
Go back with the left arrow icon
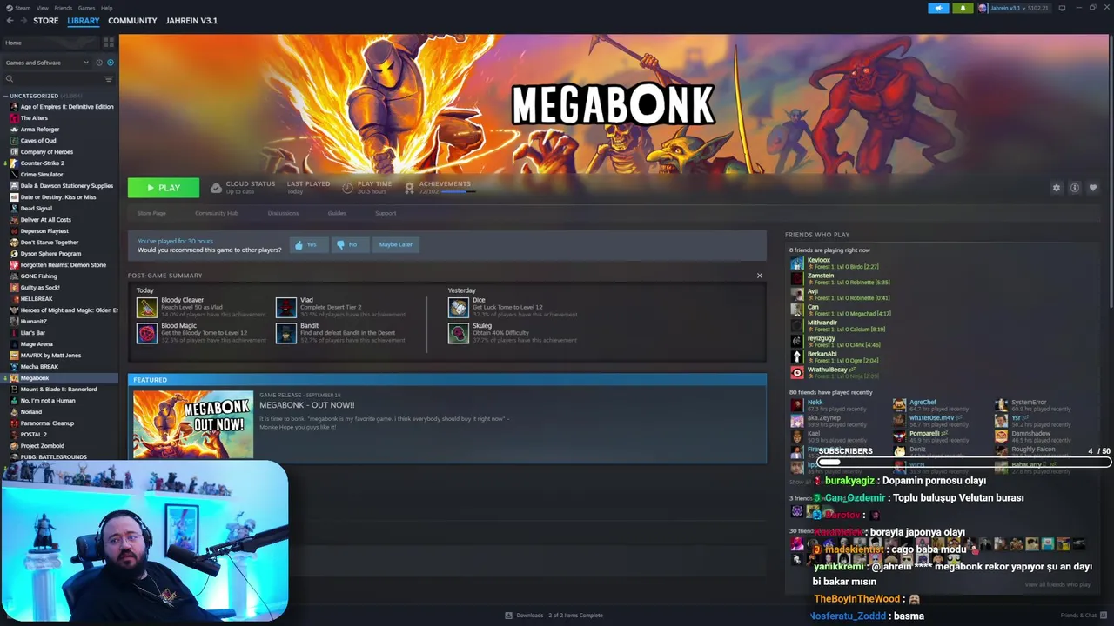pos(10,21)
